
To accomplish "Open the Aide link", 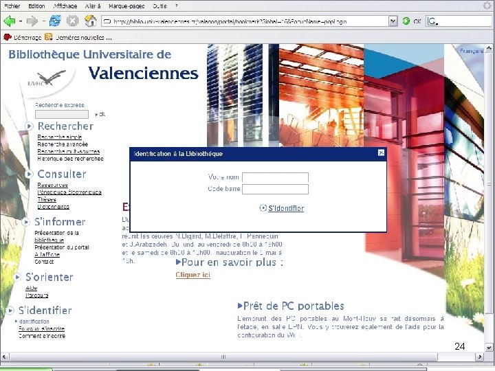I will pyautogui.click(x=31, y=288).
